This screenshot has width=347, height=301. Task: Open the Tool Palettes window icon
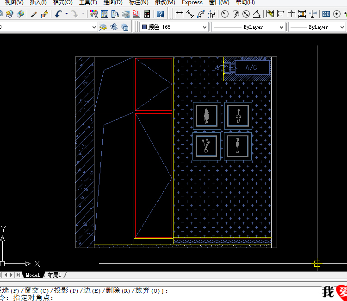[x=115, y=14]
